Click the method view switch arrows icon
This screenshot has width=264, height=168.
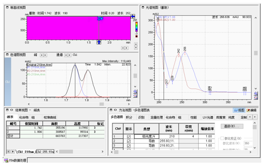coord(115,110)
